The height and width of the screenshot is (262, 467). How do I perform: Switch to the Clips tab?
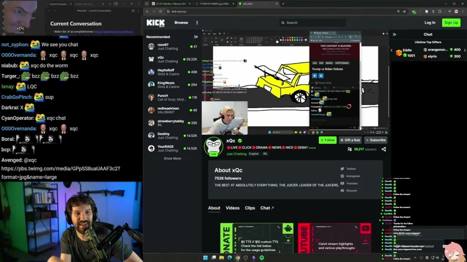coord(250,208)
